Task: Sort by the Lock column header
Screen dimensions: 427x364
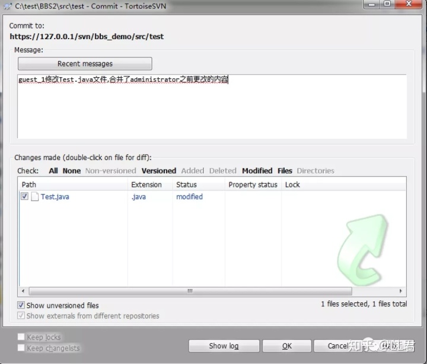Action: click(x=343, y=184)
